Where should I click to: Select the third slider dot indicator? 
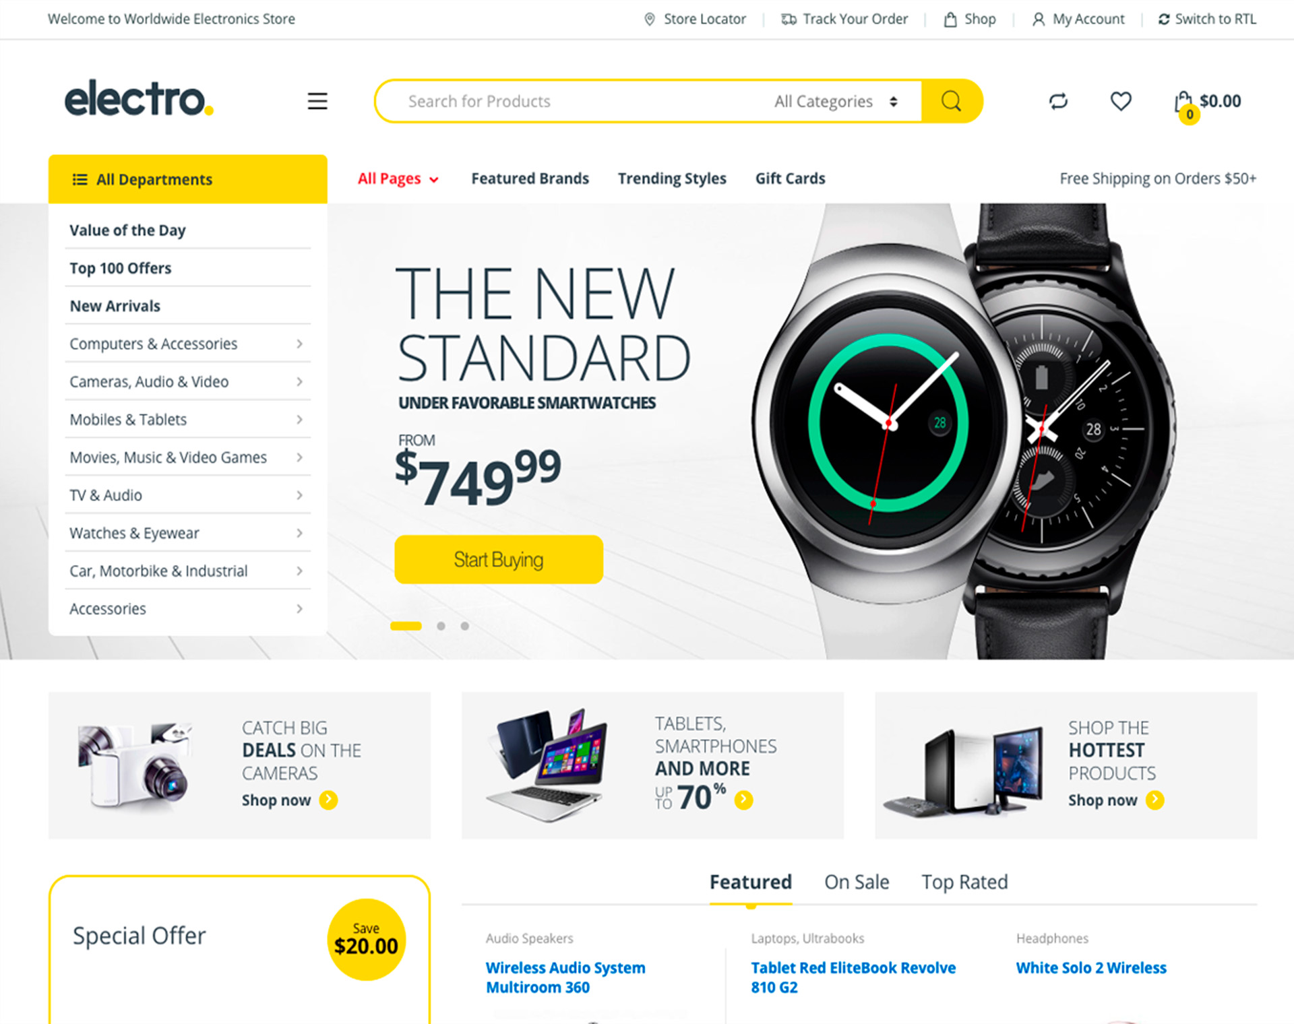pyautogui.click(x=465, y=626)
